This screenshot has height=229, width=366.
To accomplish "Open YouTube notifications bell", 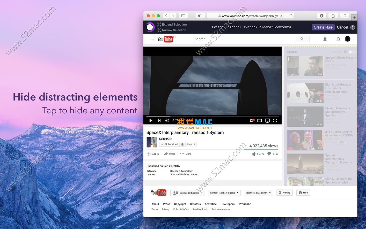I will (338, 39).
